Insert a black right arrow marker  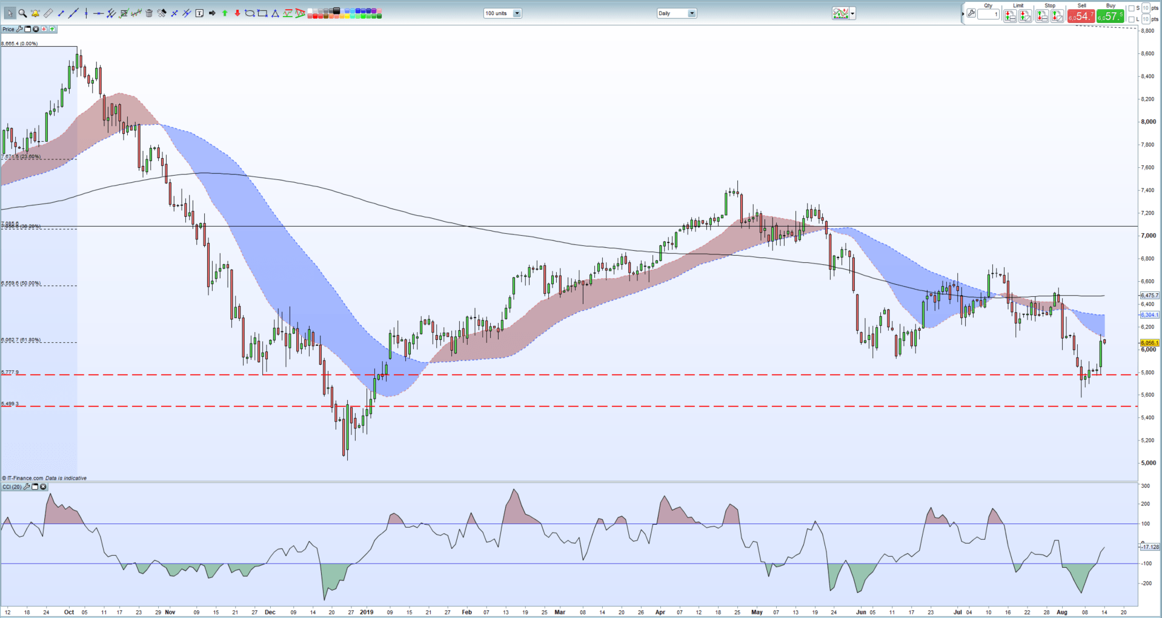point(212,13)
